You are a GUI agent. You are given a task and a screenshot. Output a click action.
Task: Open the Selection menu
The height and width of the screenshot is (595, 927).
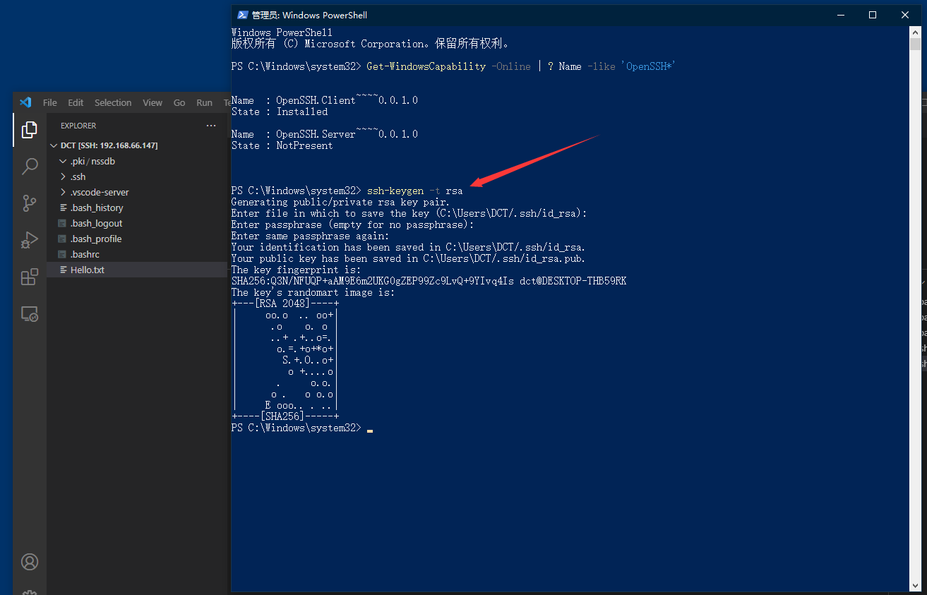[113, 102]
